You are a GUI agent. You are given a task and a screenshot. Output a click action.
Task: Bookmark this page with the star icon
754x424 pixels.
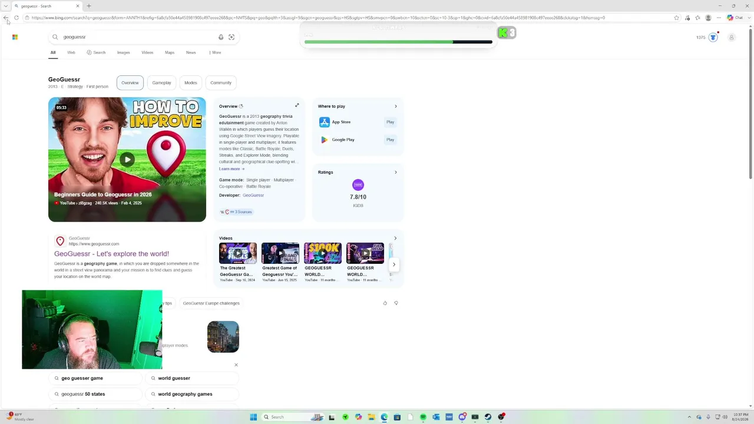[677, 18]
